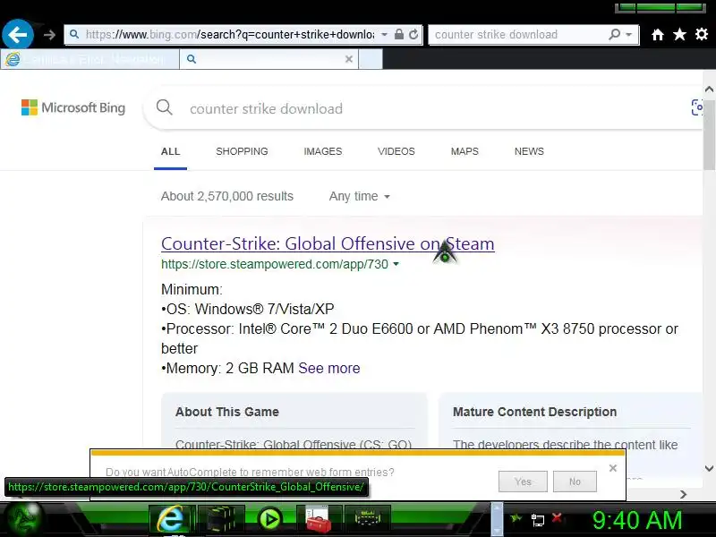Viewport: 716px width, 537px height.
Task: Refresh the page with the reload icon
Action: point(413,35)
